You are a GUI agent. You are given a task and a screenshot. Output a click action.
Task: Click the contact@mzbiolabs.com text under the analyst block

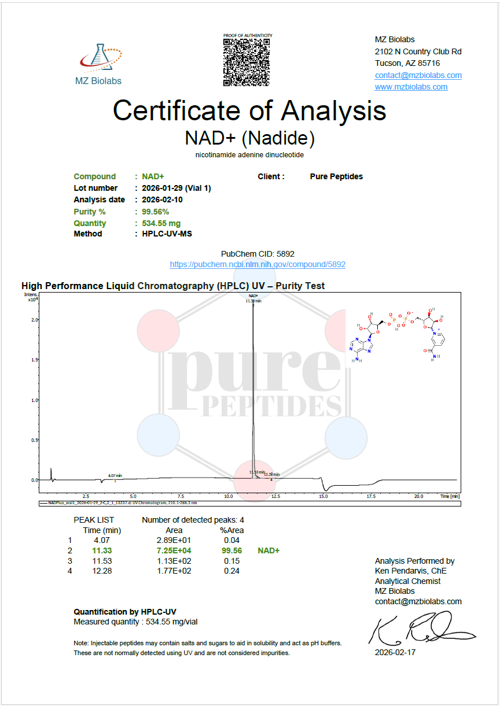[418, 601]
